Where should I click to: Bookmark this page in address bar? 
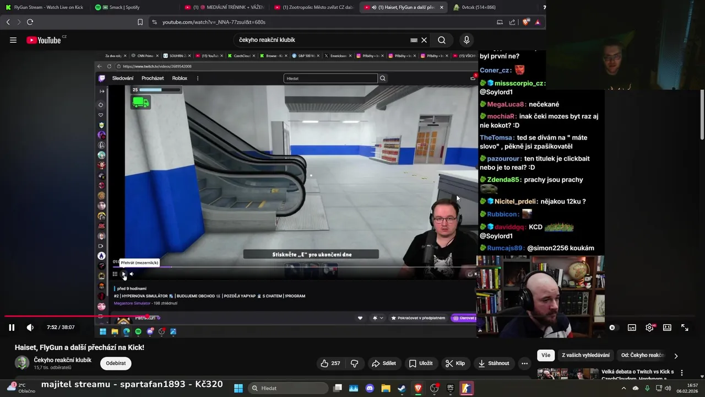(140, 22)
